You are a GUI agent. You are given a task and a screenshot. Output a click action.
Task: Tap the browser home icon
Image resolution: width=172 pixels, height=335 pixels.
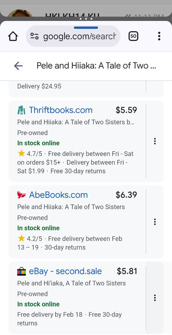coord(13,36)
